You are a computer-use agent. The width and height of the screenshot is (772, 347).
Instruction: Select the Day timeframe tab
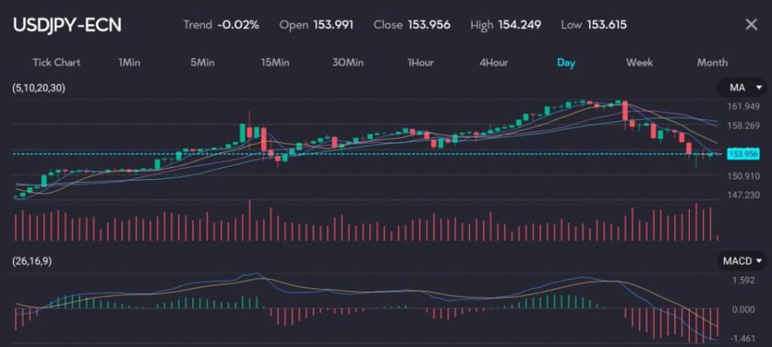[566, 62]
